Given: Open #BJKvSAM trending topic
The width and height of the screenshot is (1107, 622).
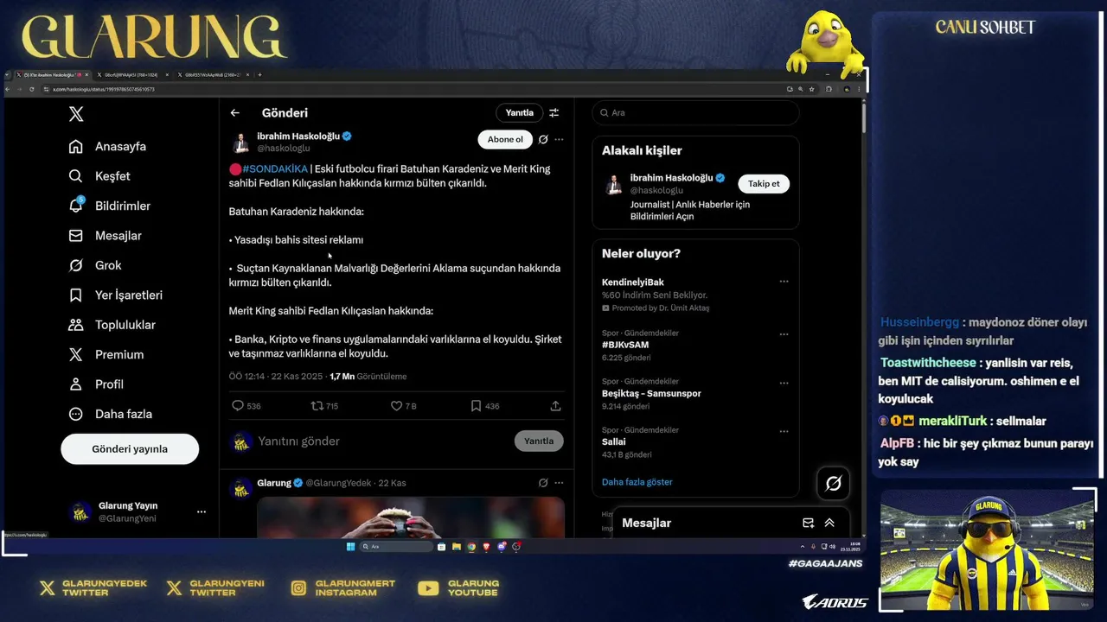Looking at the screenshot, I should tap(625, 345).
